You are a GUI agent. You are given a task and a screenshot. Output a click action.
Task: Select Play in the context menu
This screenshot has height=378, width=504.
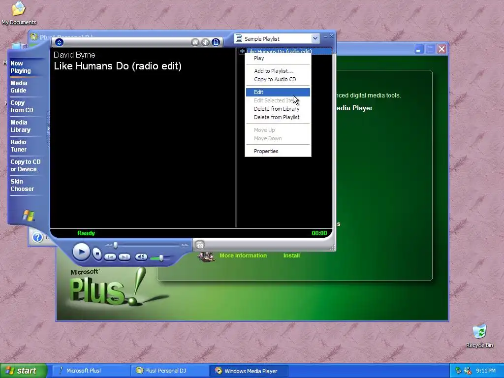pos(278,58)
